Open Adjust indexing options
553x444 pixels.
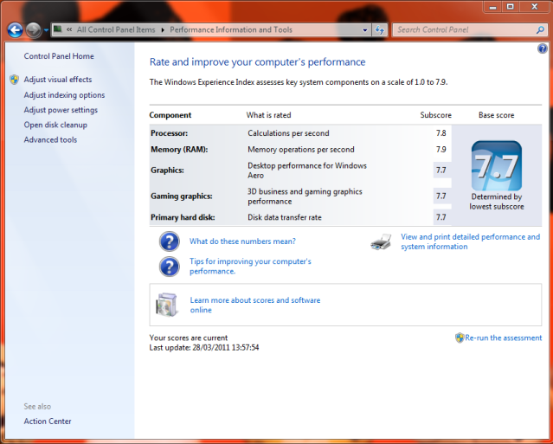click(x=64, y=95)
